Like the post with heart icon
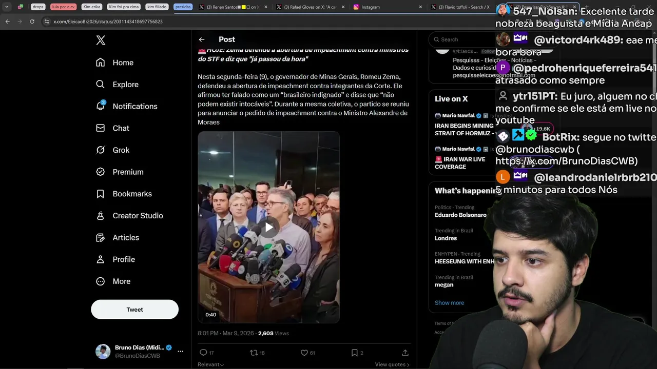 [x=304, y=353]
